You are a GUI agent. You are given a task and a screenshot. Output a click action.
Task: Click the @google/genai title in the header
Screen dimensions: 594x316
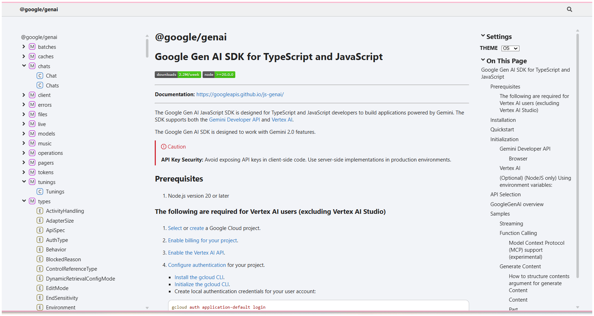pos(39,9)
